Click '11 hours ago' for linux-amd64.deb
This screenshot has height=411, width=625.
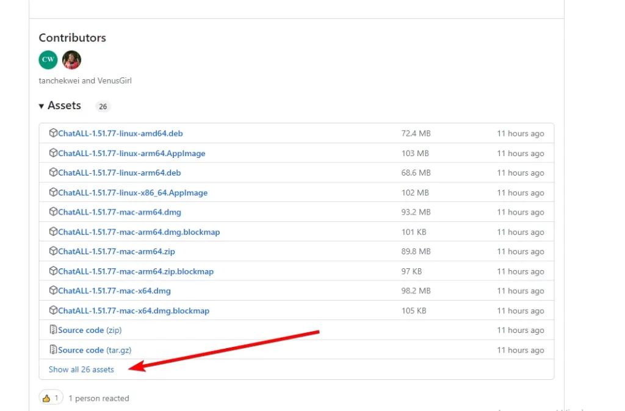click(x=520, y=134)
